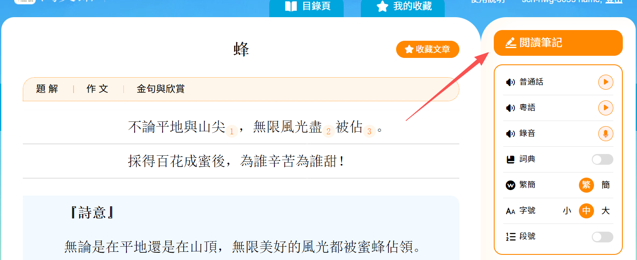The image size is (637, 260).
Task: Click the 繁簡 conversion icon
Action: click(511, 185)
